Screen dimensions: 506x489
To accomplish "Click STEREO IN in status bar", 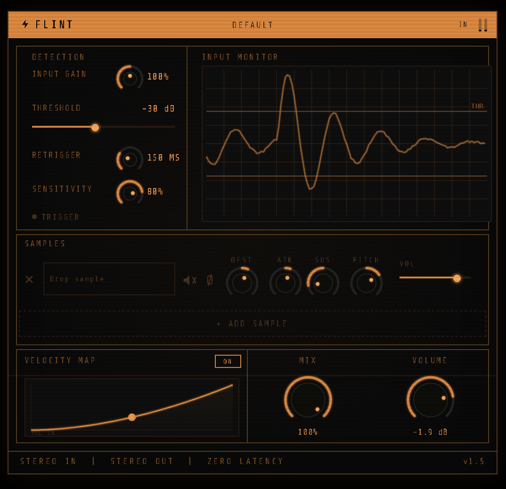I will pos(48,461).
